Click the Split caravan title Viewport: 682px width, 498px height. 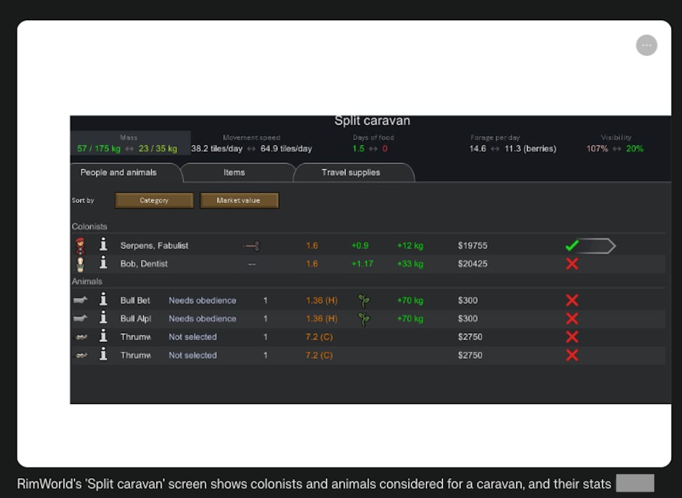pyautogui.click(x=372, y=120)
